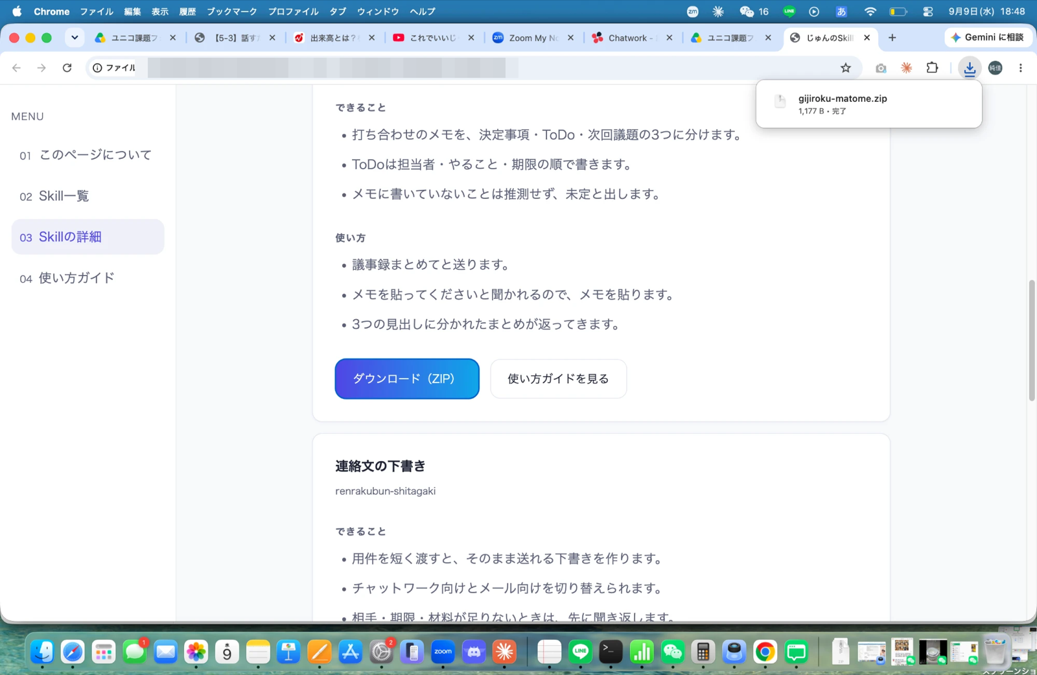Screen dimensions: 1037x675
Task: Open Safari from the Dock
Action: [x=73, y=652]
